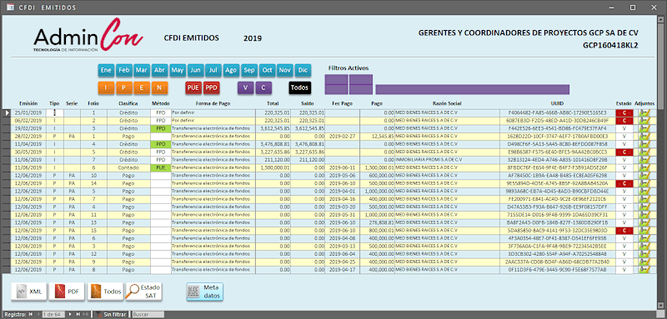Click the Sep month button
667x319 pixels.
pyautogui.click(x=249, y=70)
